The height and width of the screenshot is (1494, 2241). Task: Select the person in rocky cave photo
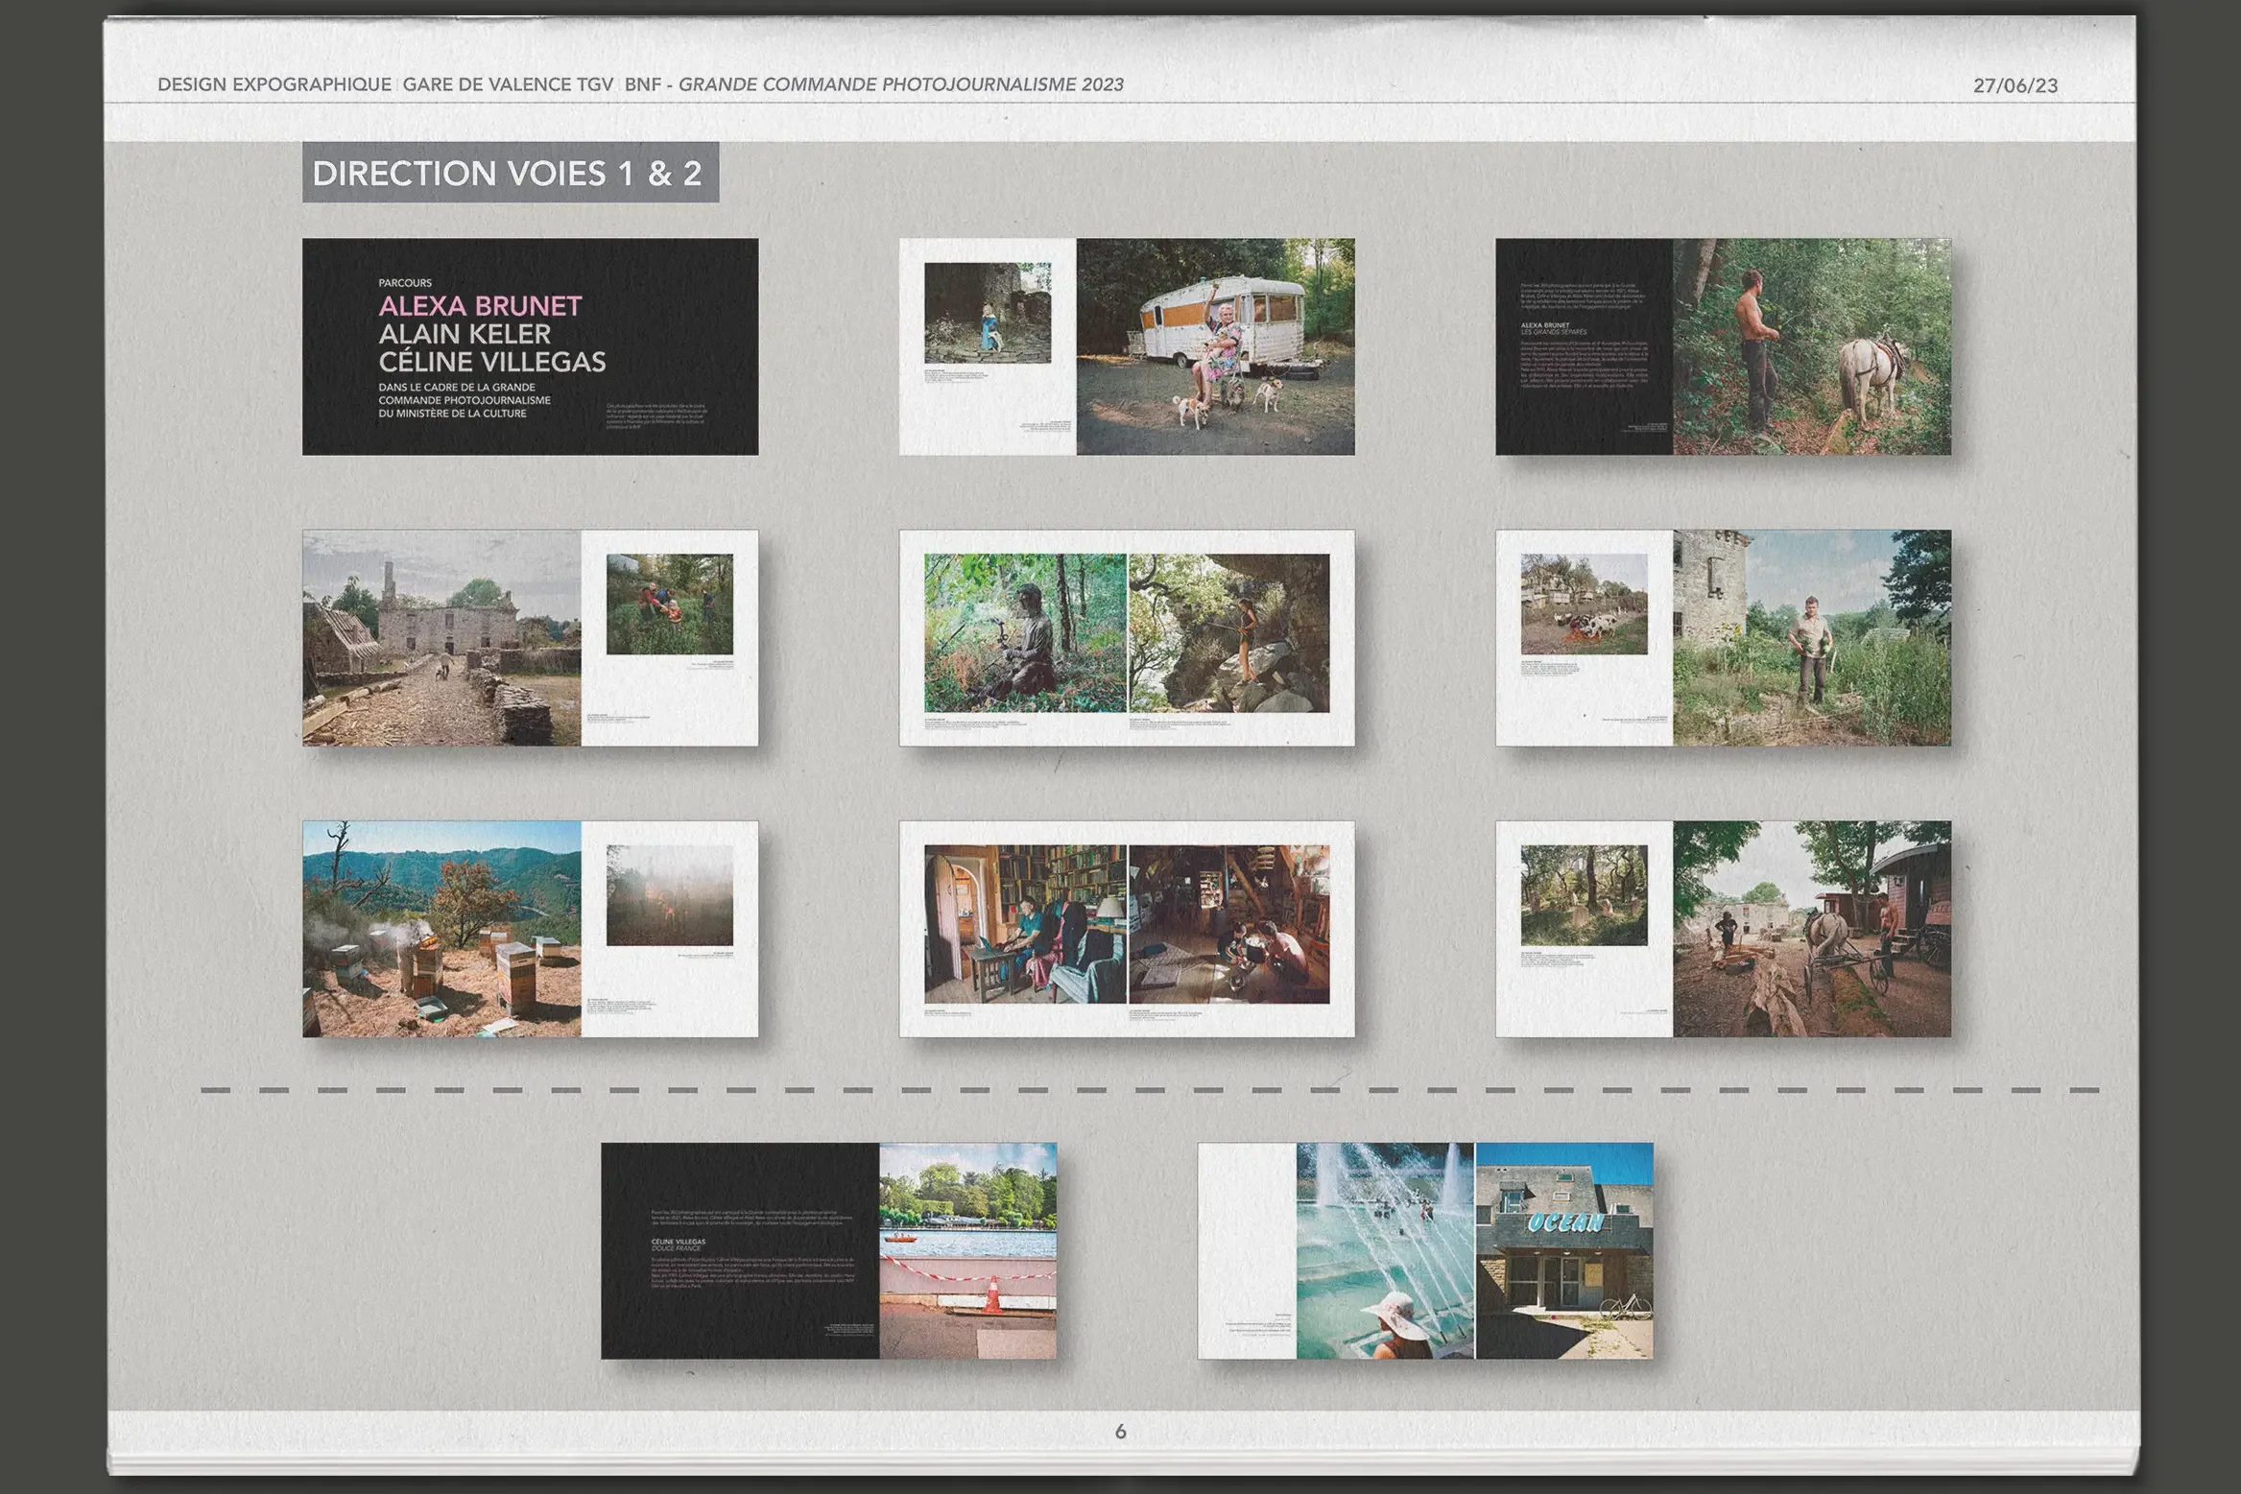point(1229,633)
